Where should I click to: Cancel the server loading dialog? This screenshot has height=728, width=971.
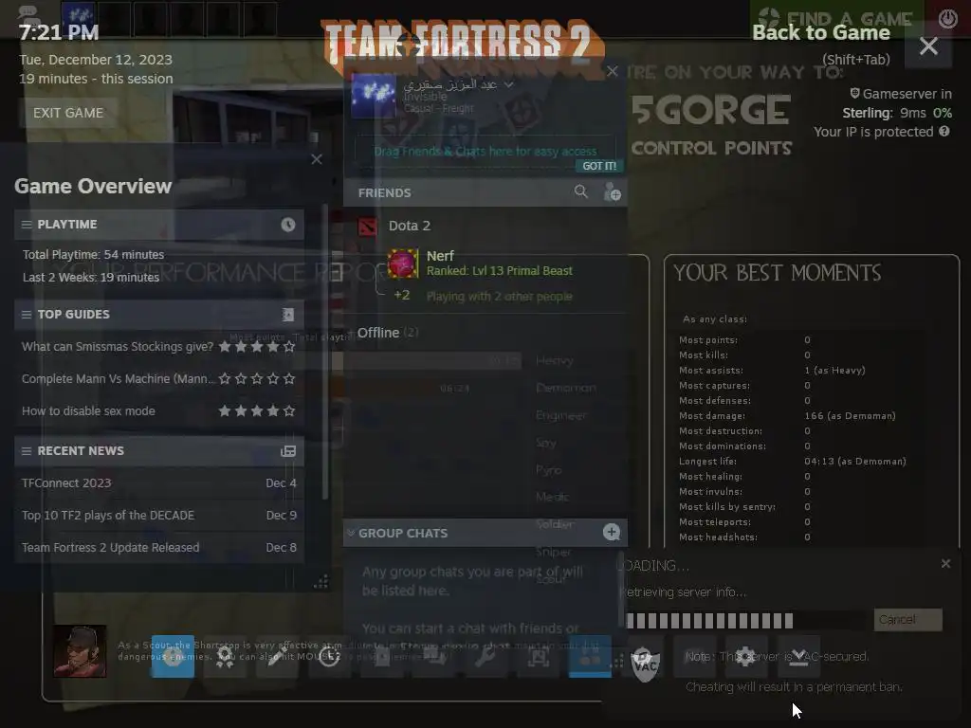[907, 620]
